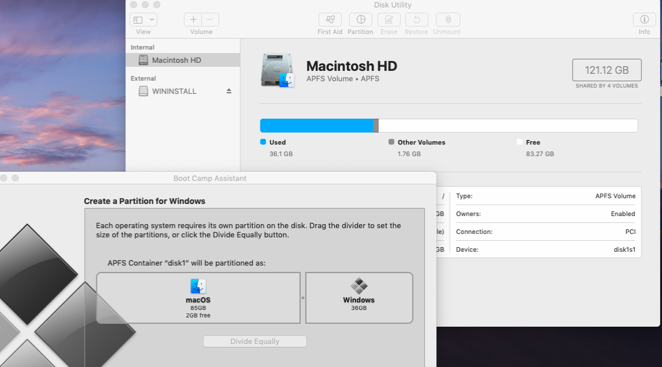Show Info for the selected volume

click(x=644, y=20)
